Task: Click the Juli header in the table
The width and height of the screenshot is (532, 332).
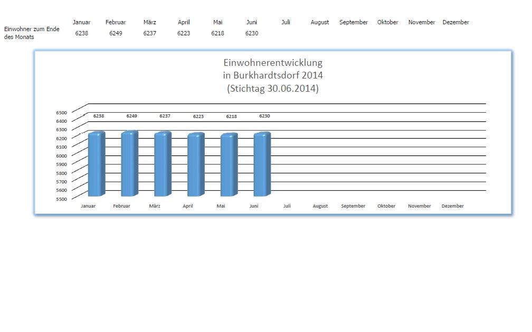Action: [x=286, y=22]
